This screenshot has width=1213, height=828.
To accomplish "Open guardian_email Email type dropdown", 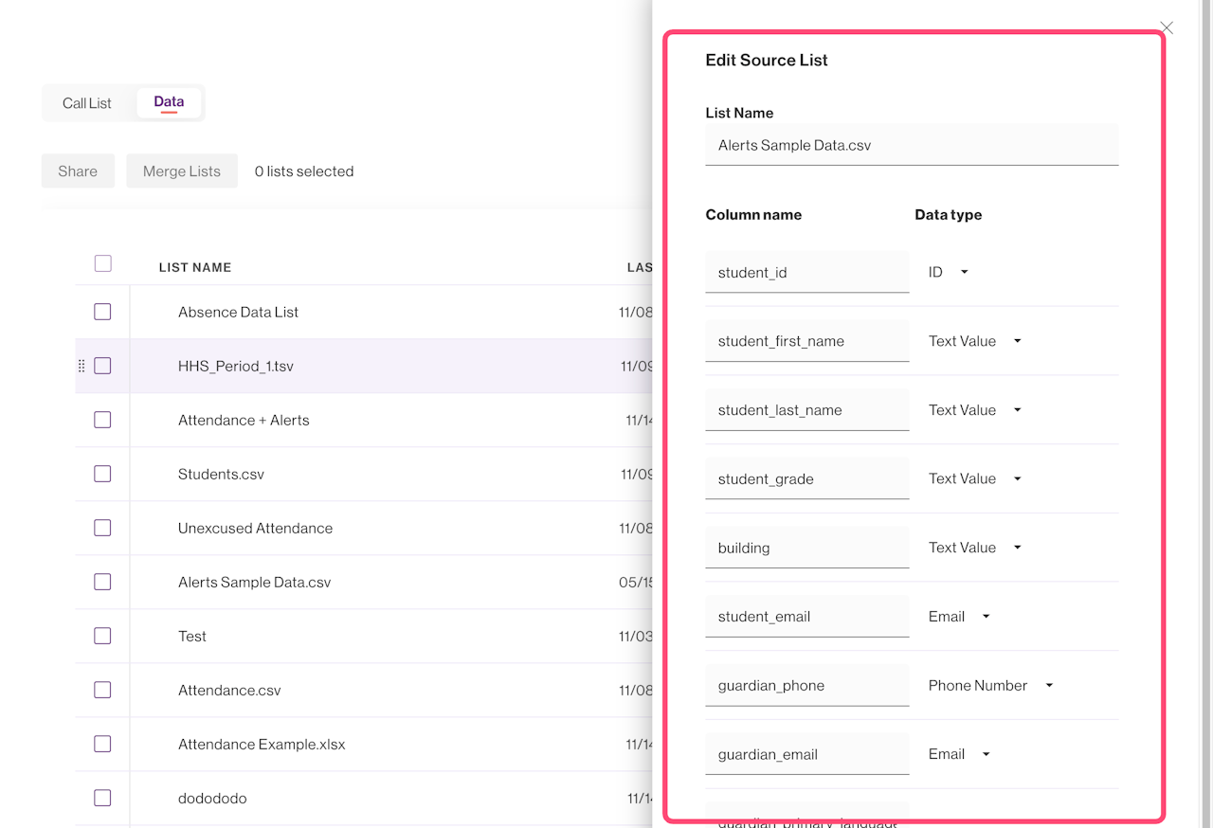I will tap(959, 754).
